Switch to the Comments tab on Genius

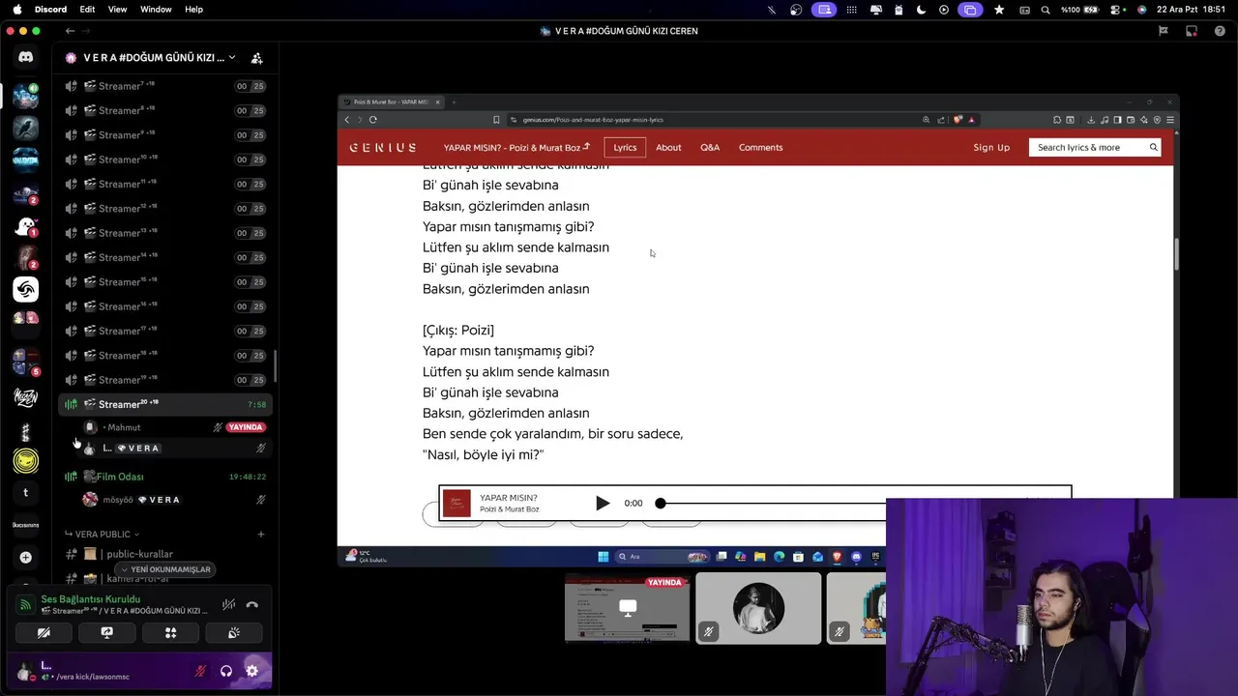point(761,147)
